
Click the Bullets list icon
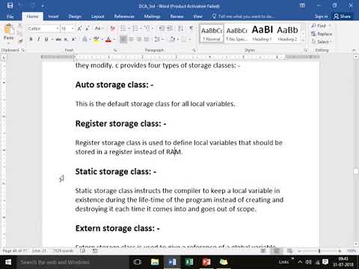click(123, 28)
